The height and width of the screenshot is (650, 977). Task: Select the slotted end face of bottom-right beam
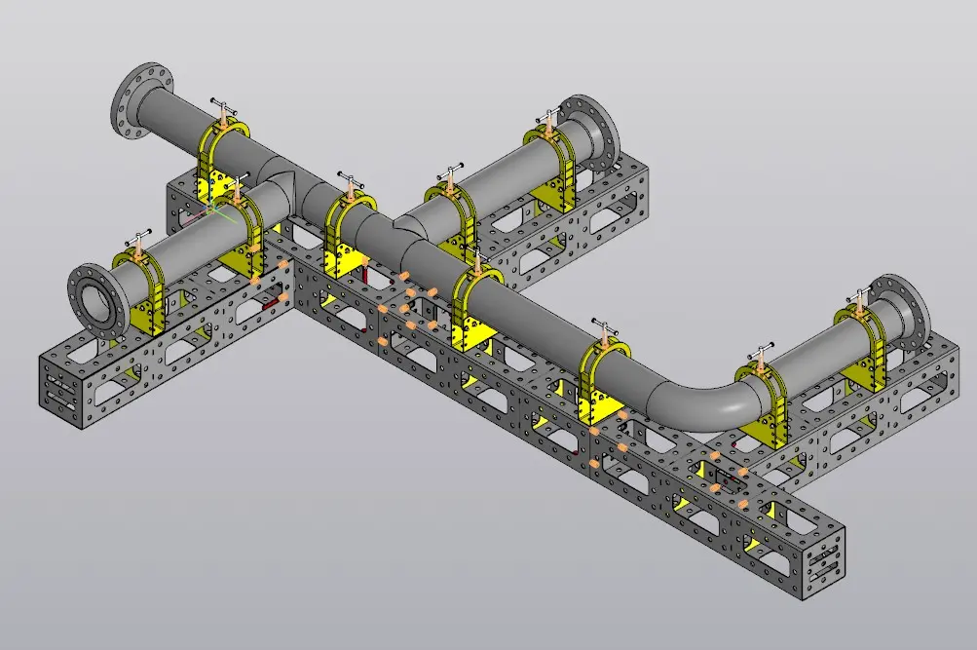(824, 562)
